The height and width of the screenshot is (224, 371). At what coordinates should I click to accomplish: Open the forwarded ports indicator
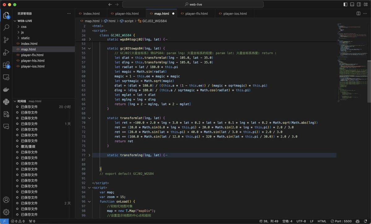pyautogui.click(x=32, y=221)
